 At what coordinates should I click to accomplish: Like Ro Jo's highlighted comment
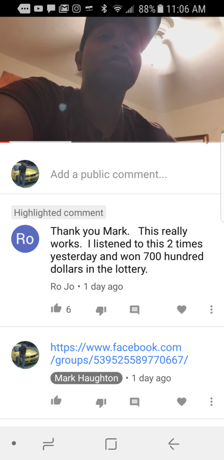pyautogui.click(x=56, y=309)
